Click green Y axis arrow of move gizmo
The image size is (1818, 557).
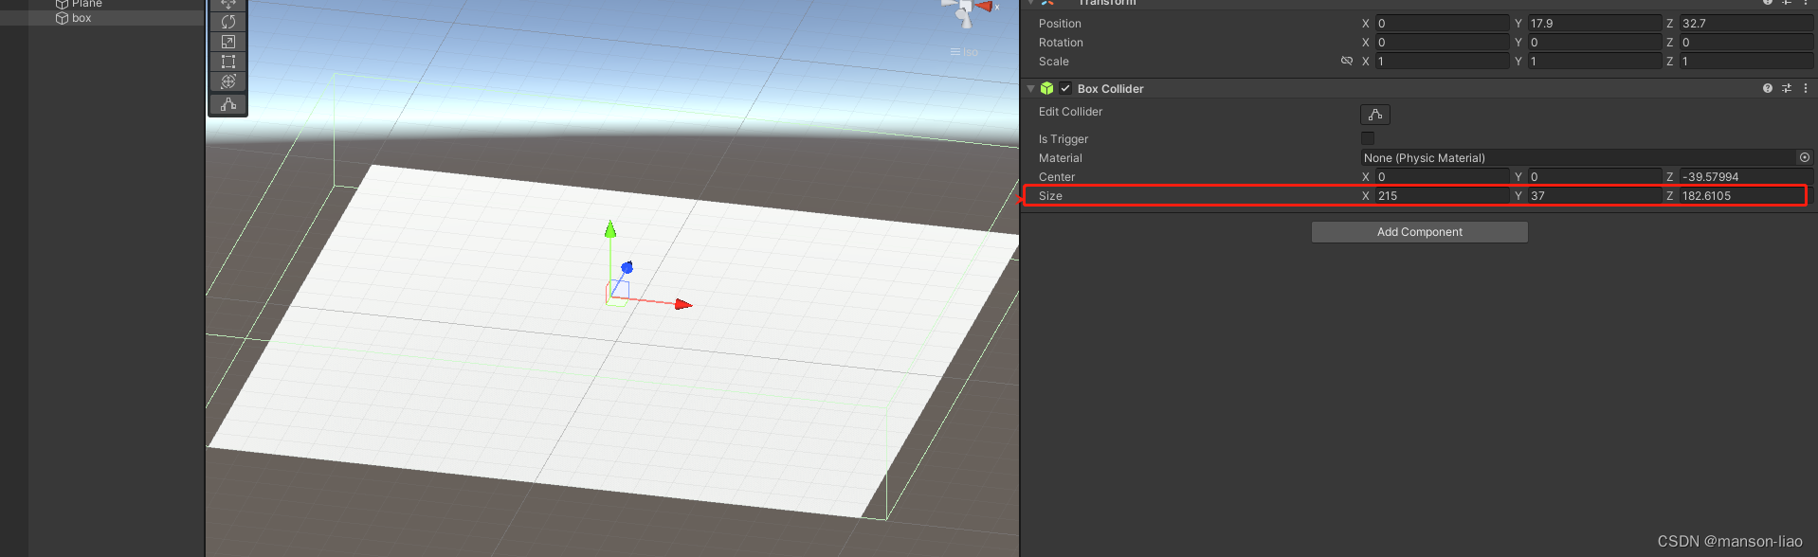(610, 229)
